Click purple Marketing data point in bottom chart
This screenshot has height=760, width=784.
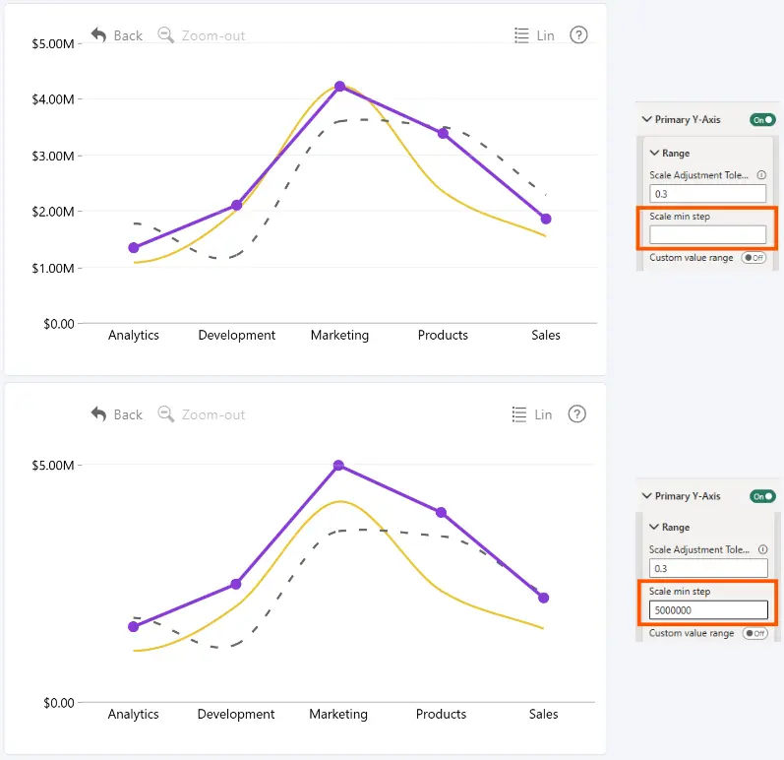[x=338, y=466]
